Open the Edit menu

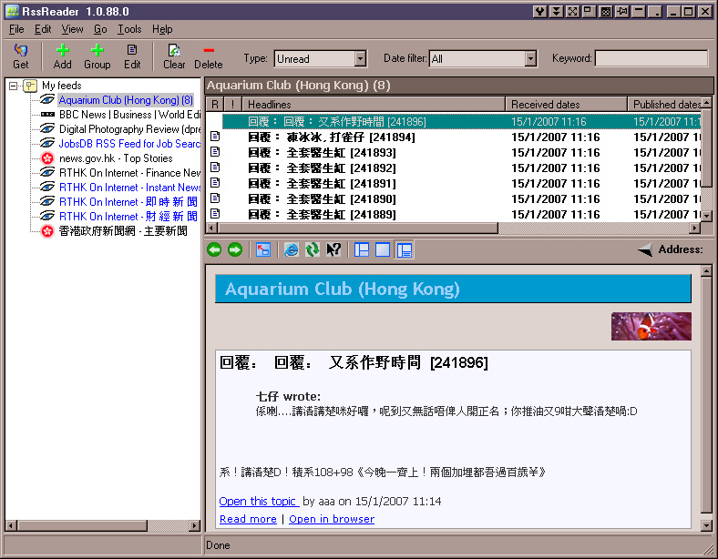coord(43,29)
